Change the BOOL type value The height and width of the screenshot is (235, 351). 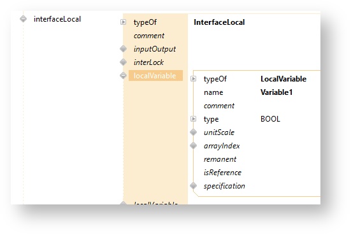(x=270, y=119)
